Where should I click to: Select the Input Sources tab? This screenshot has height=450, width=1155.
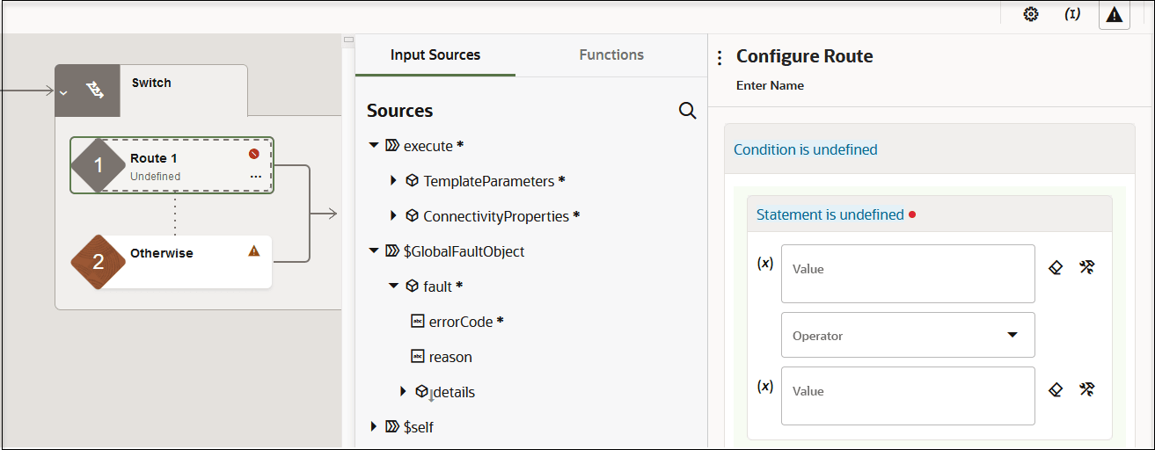tap(435, 55)
